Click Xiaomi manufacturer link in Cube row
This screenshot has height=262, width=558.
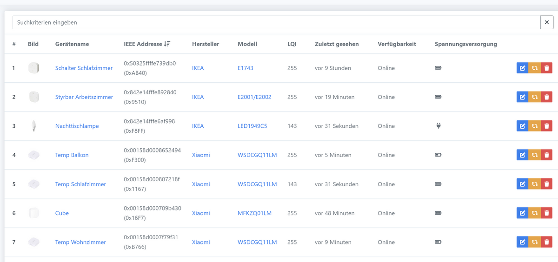tap(201, 213)
